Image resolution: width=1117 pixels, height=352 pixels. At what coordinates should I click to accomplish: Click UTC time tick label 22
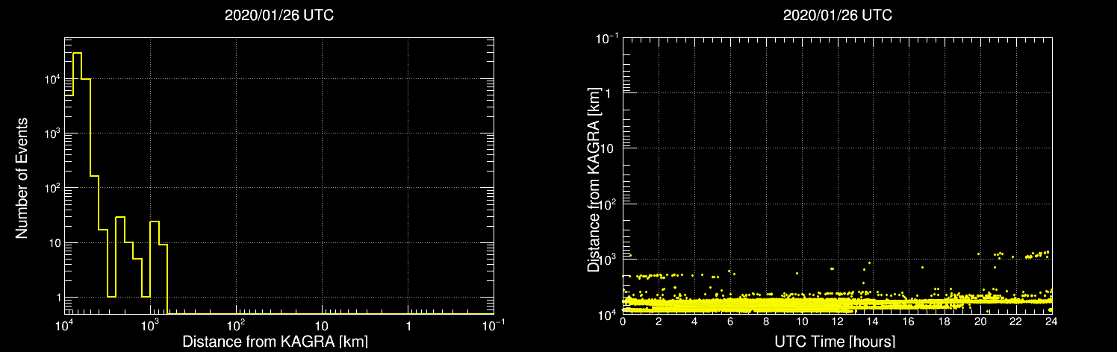coord(1016,321)
